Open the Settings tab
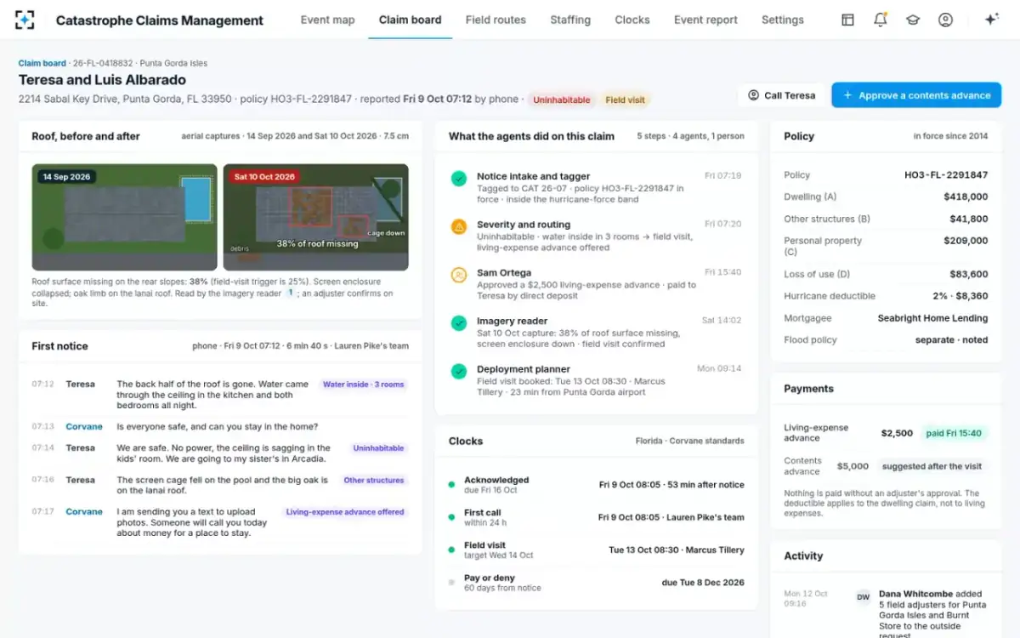 (783, 20)
